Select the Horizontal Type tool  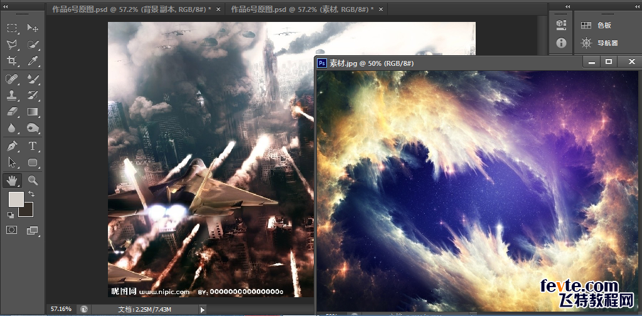(33, 146)
